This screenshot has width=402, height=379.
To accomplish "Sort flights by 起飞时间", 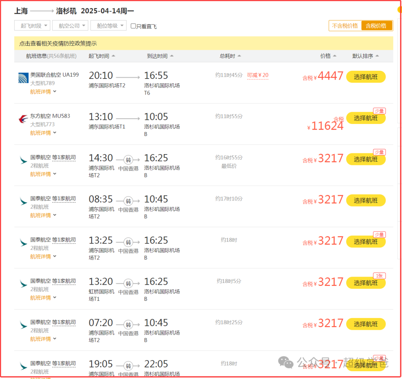I will pyautogui.click(x=102, y=56).
